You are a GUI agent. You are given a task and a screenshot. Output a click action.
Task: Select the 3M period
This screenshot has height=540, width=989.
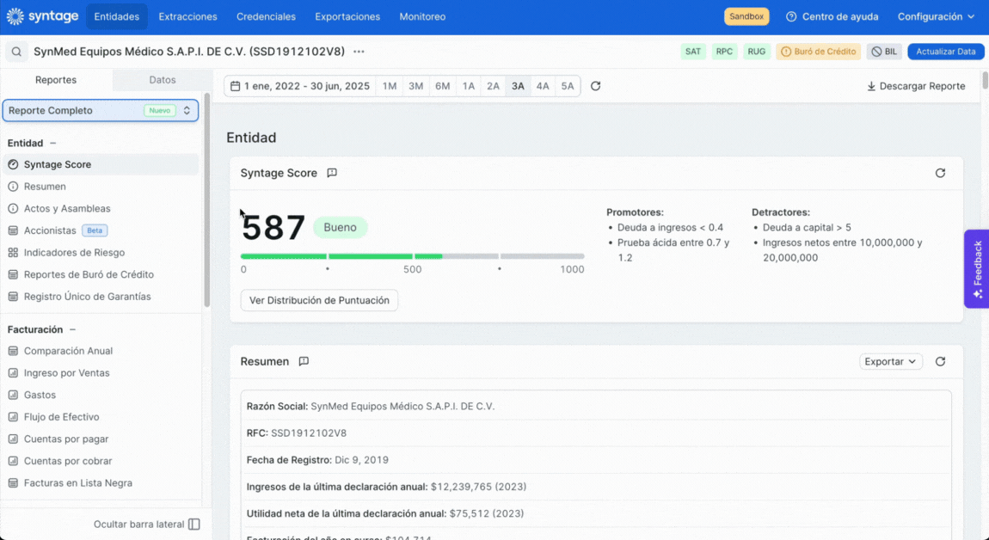[x=415, y=86]
